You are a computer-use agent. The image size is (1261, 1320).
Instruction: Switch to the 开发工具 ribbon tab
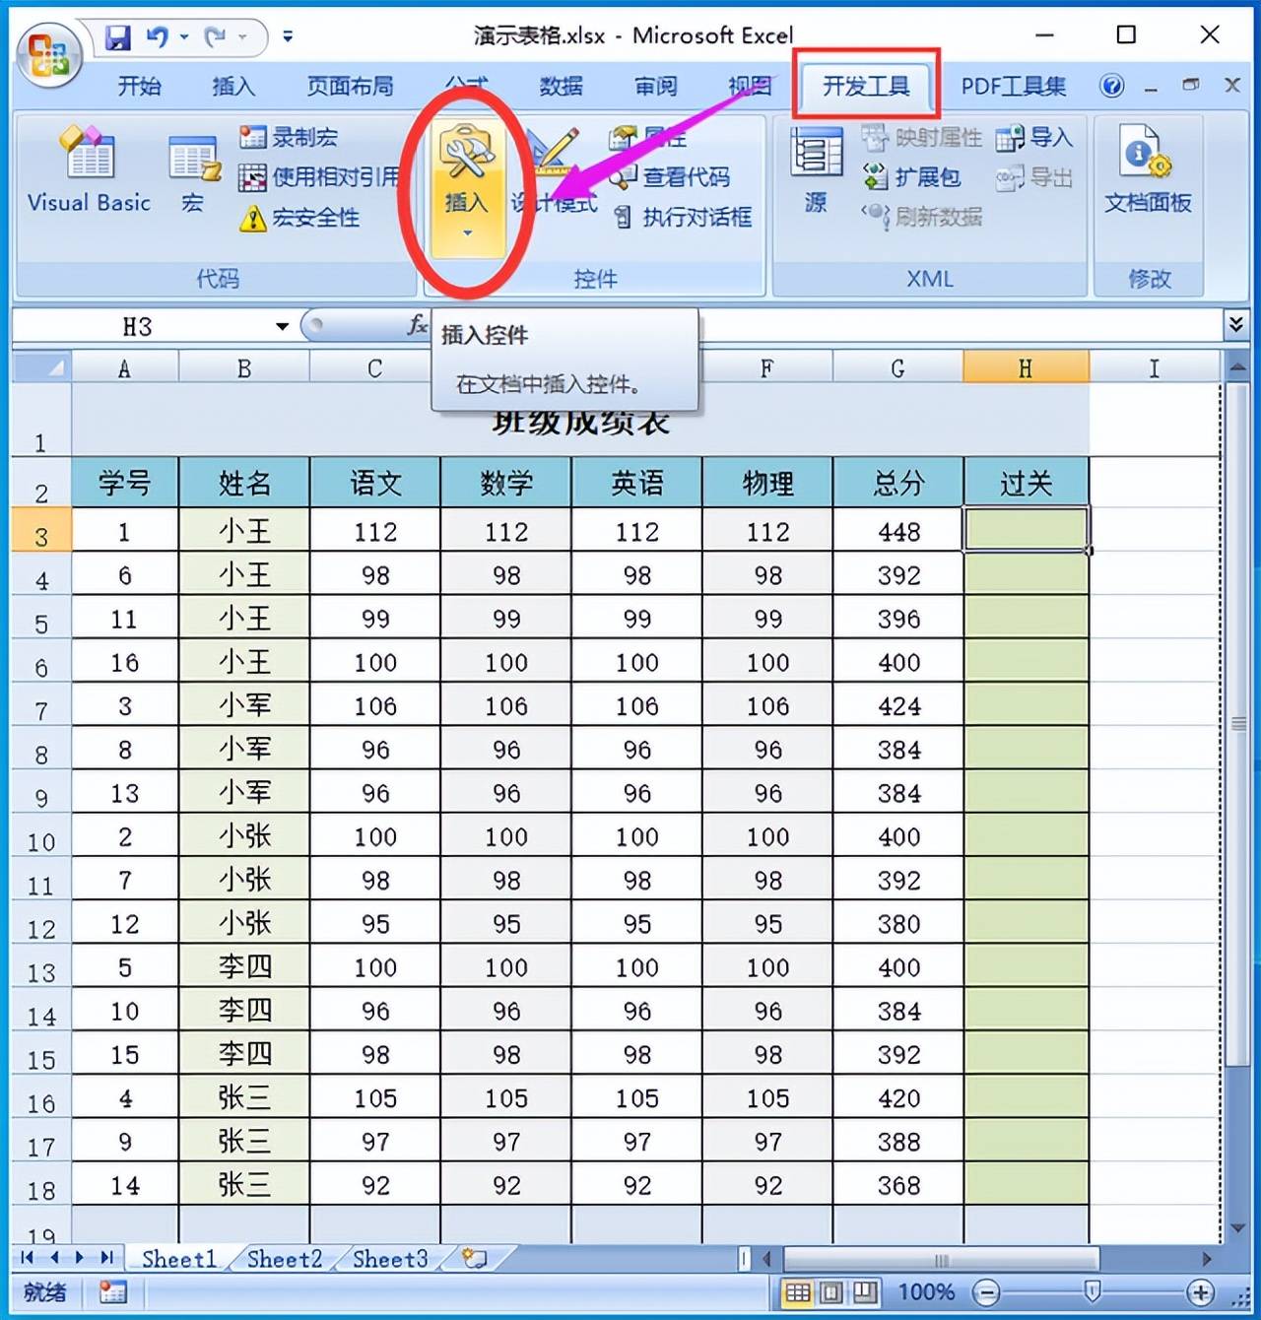(x=866, y=87)
